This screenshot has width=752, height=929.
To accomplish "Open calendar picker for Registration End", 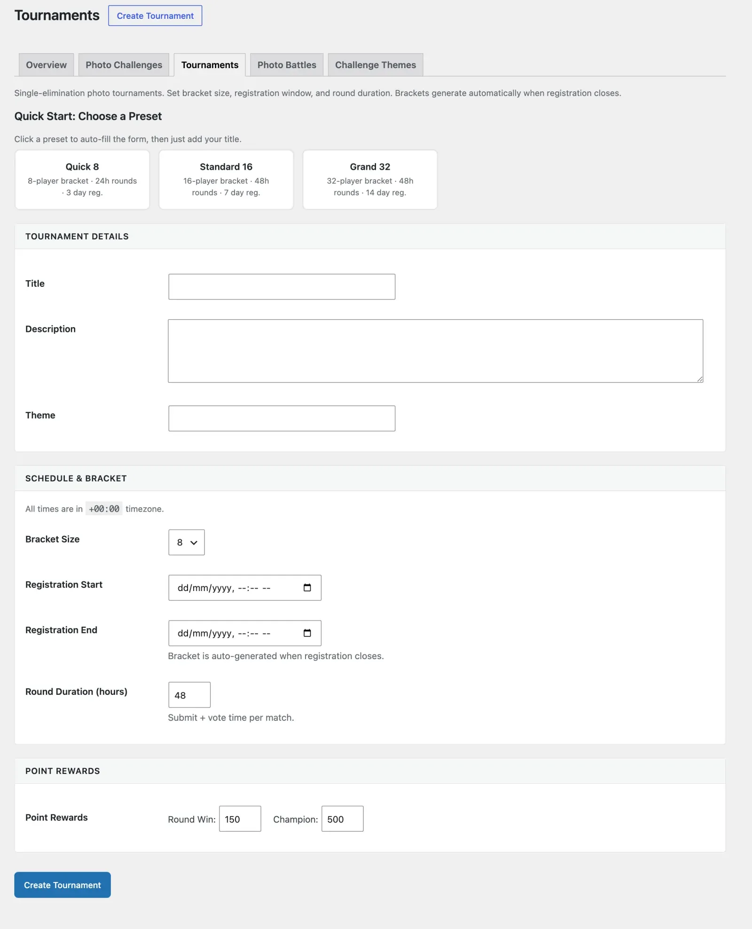I will pyautogui.click(x=307, y=633).
